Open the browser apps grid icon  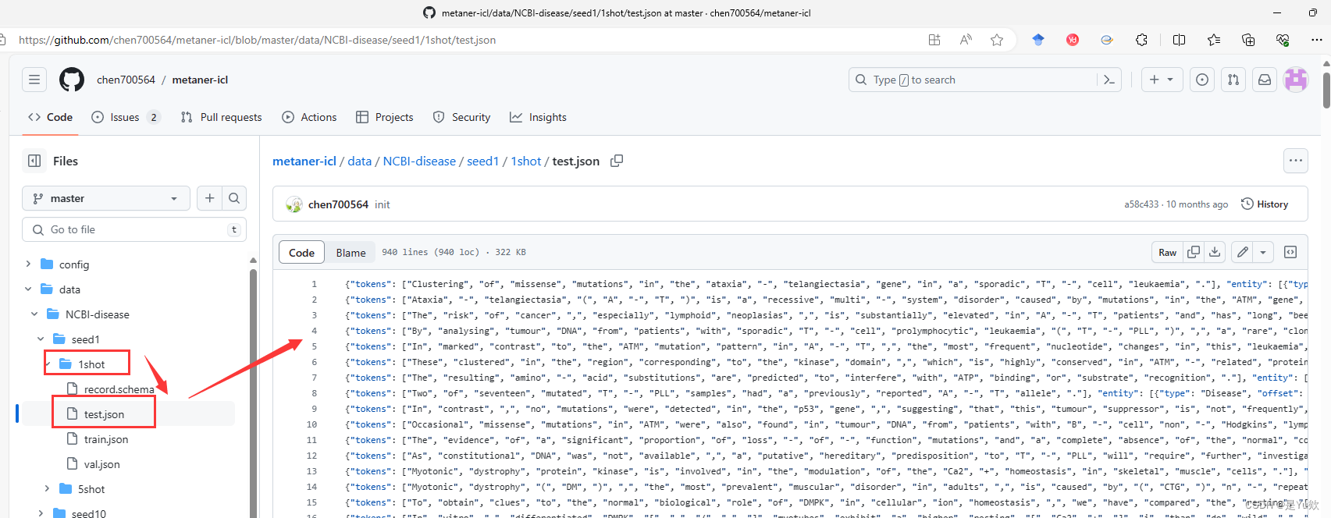934,40
